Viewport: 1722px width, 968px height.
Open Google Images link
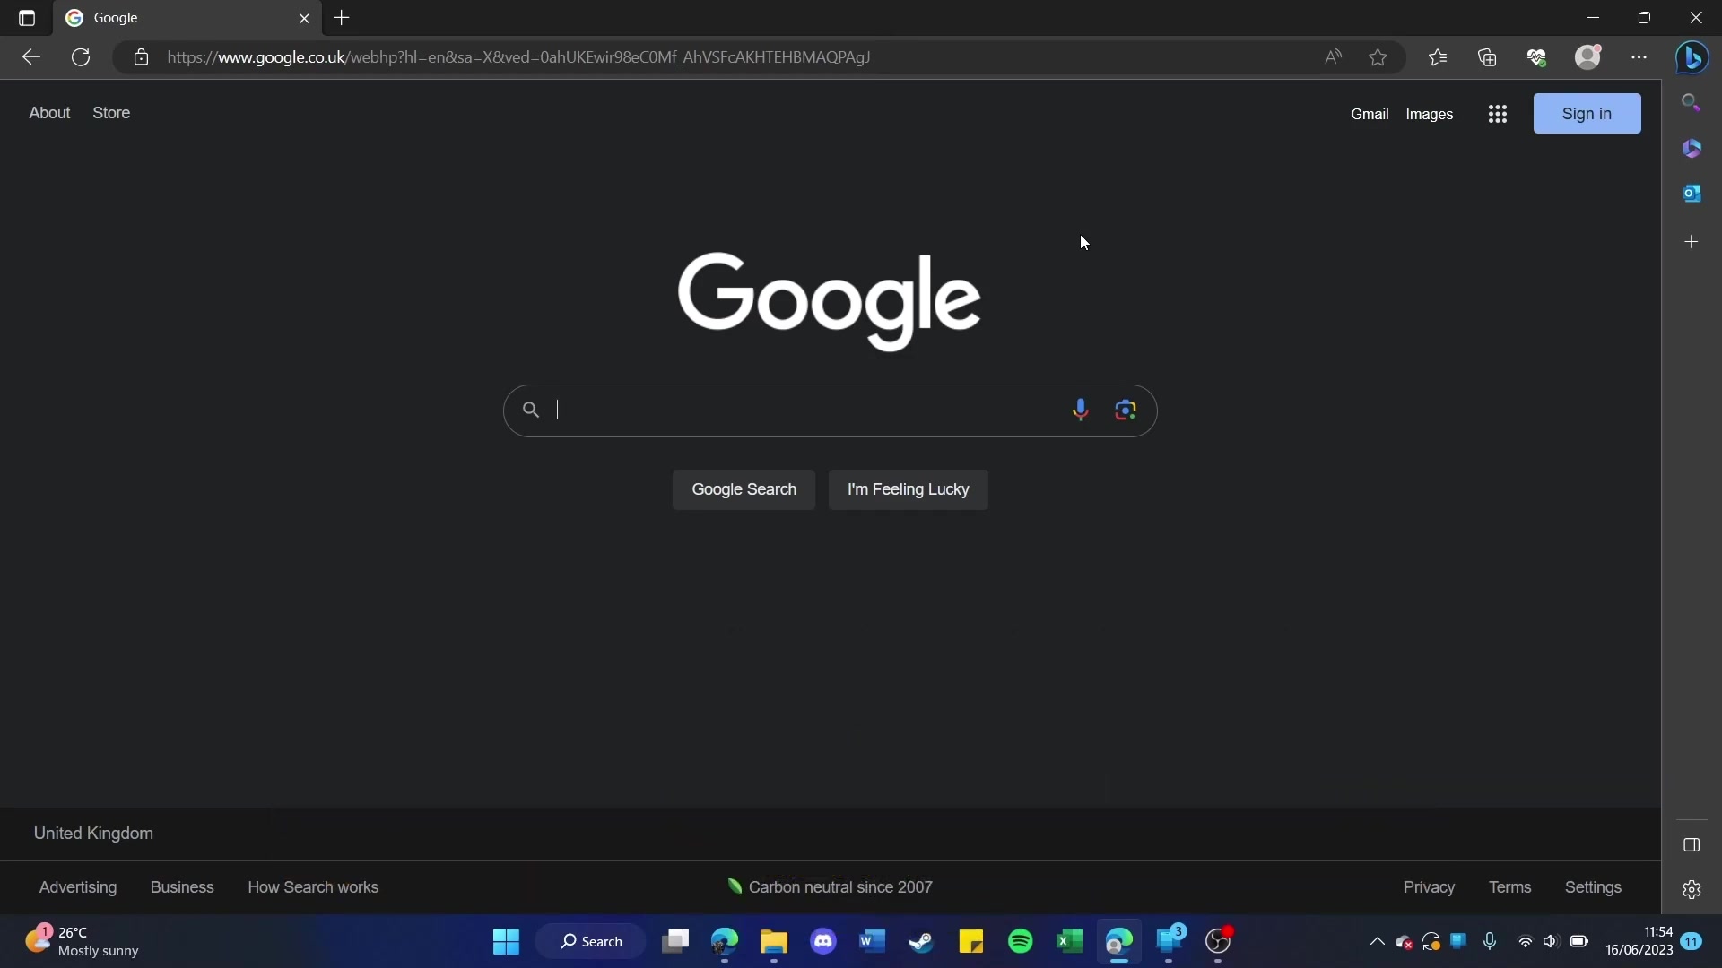1429,114
